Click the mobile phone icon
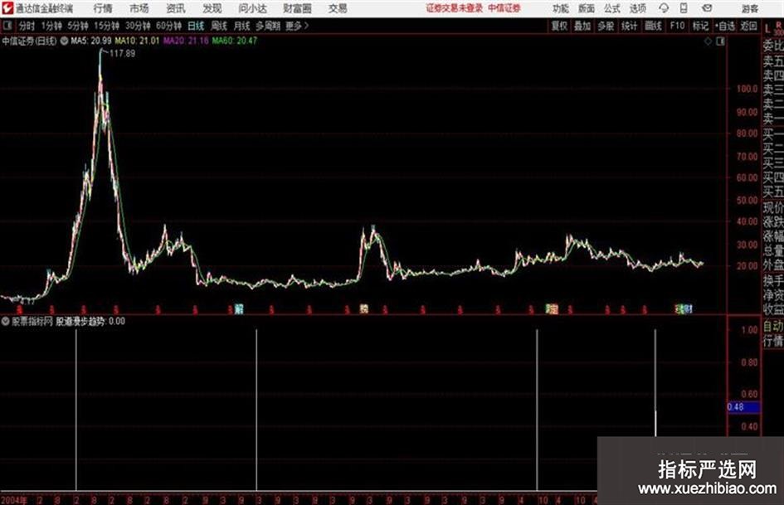 pos(684,8)
